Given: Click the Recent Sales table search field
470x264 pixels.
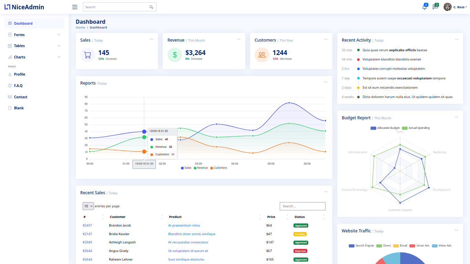Looking at the screenshot, I should tap(302, 206).
